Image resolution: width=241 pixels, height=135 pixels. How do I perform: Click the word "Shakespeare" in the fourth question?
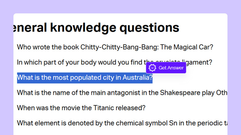tap(178, 93)
